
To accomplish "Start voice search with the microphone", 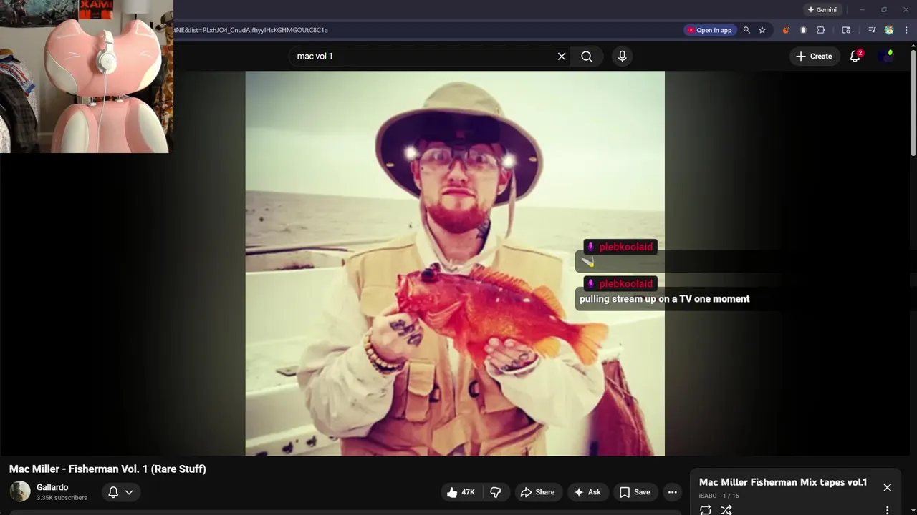I will click(x=622, y=57).
